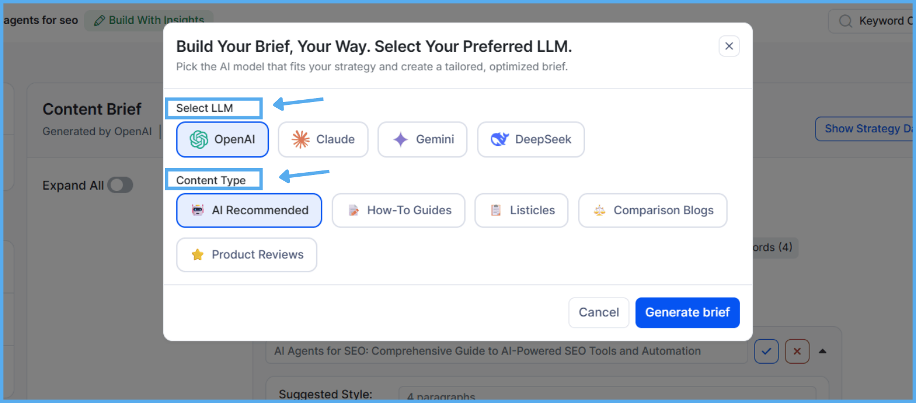The image size is (916, 403).
Task: Close the LLM selection dialog
Action: (729, 46)
